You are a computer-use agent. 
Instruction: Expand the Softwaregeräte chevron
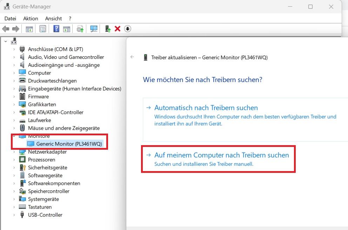pos(14,175)
